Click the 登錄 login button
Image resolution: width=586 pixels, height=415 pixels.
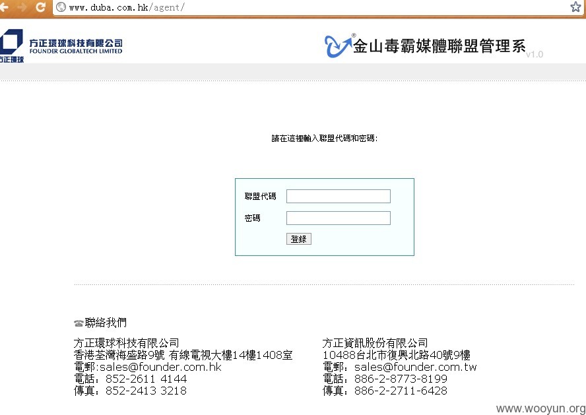tap(298, 239)
